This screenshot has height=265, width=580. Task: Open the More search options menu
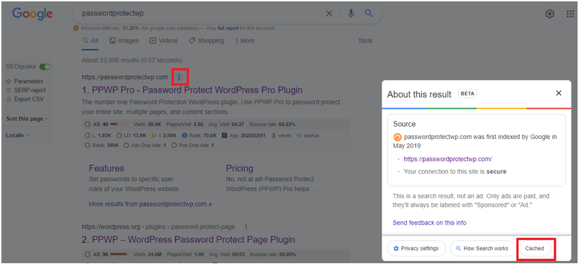[244, 41]
